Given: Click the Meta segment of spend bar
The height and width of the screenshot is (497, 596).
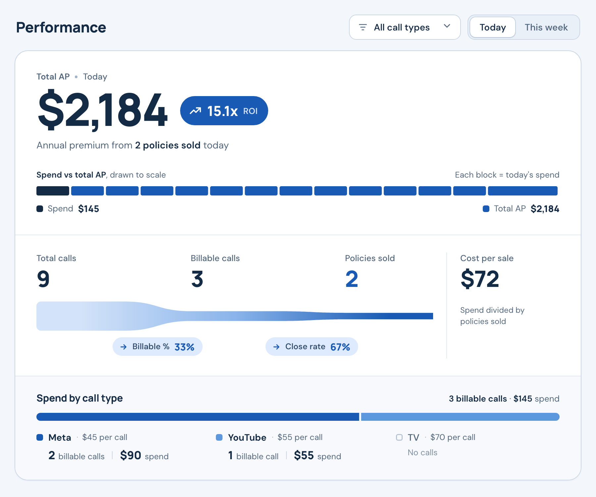Looking at the screenshot, I should pyautogui.click(x=198, y=417).
